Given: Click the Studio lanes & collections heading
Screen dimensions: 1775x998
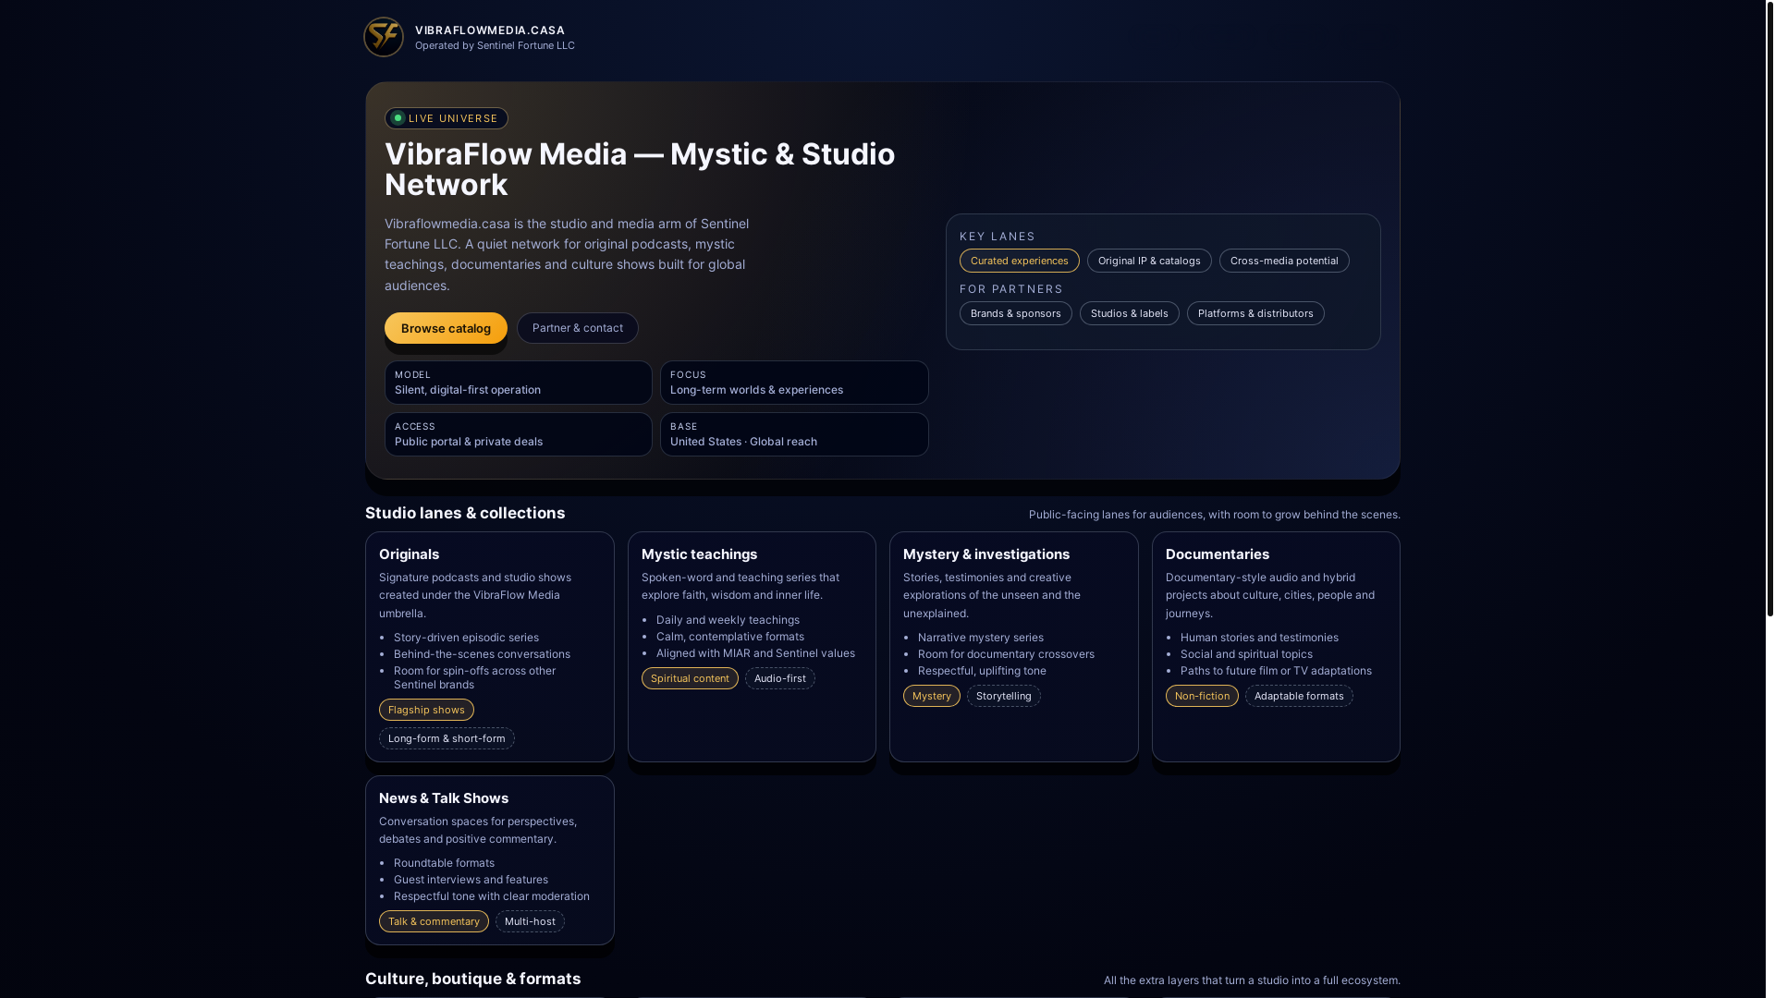Looking at the screenshot, I should pos(465,513).
